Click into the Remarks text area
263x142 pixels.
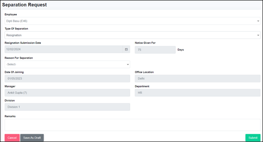133,125
